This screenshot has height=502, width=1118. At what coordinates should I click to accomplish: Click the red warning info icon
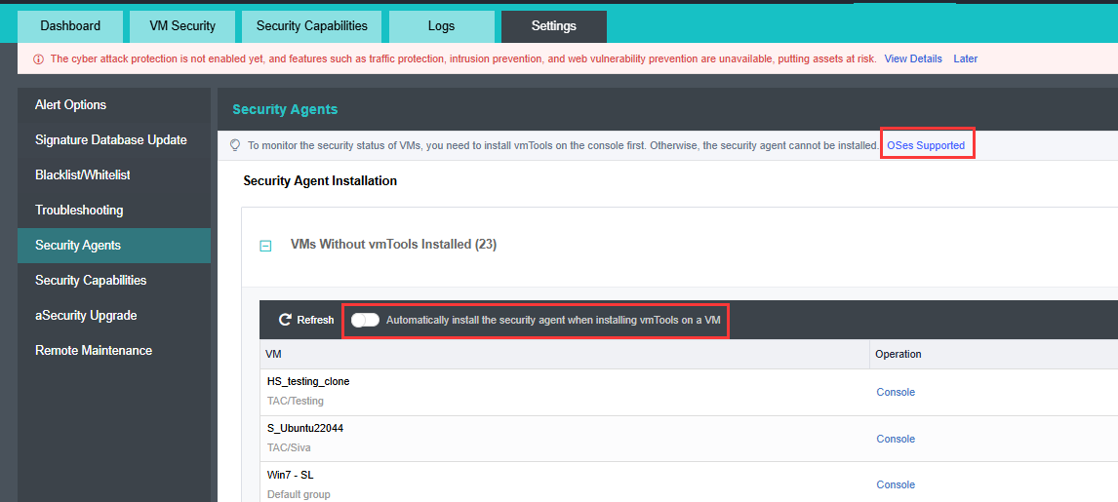point(38,59)
